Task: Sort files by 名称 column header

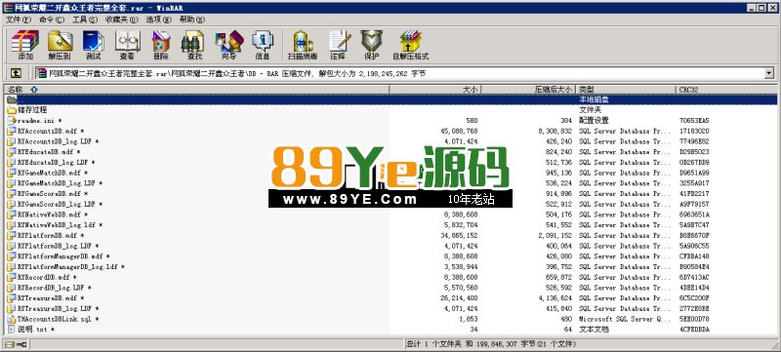Action: click(196, 90)
